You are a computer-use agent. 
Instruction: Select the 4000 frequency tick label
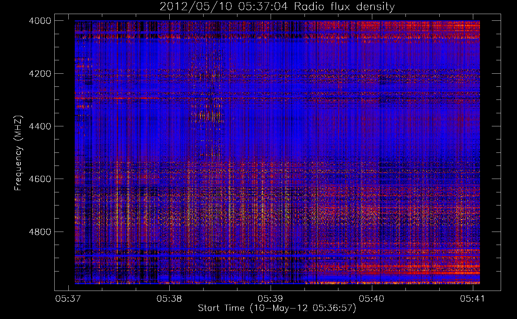pos(40,21)
